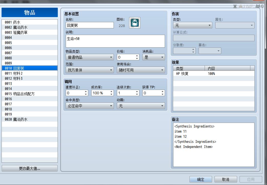Increase 连续次数 with the up arrow

tap(137, 91)
